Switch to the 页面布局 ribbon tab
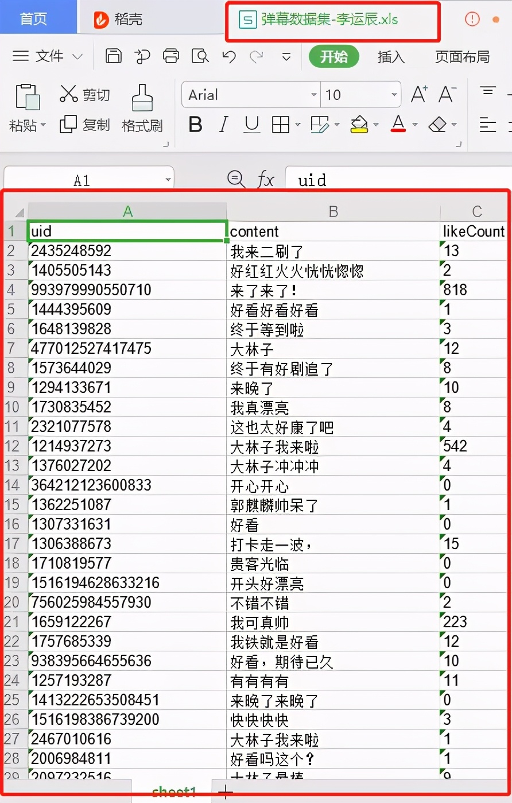The width and height of the screenshot is (512, 803). click(463, 57)
